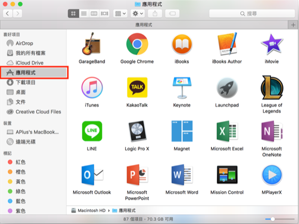
Task: Go forward with the right arrow button
Action: 18,13
